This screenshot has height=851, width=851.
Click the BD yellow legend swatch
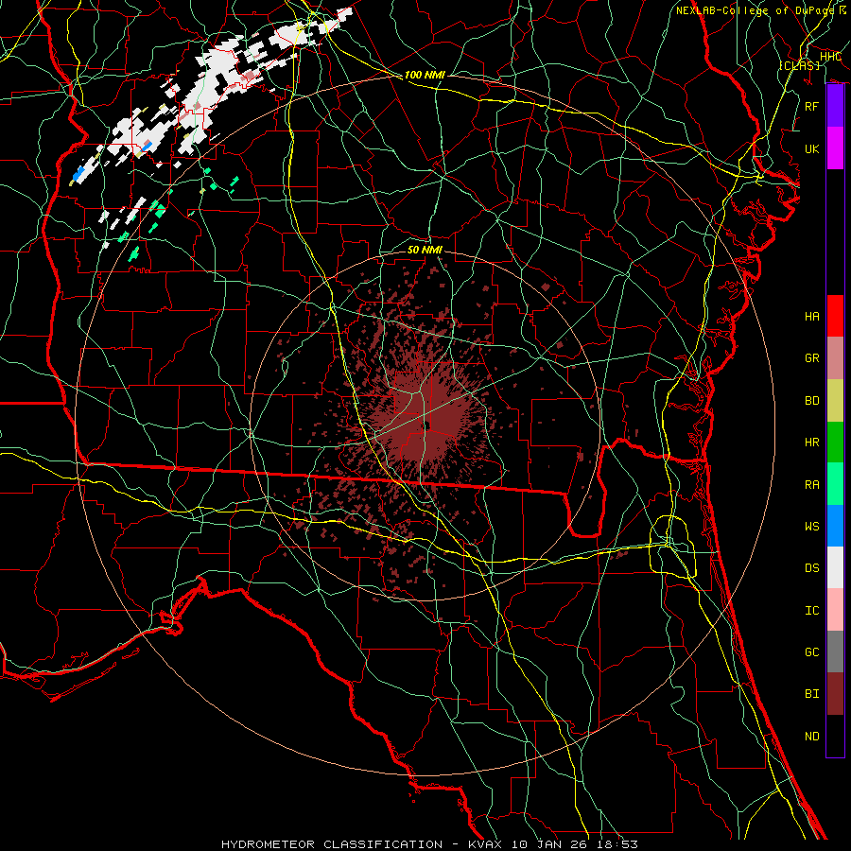tap(835, 401)
